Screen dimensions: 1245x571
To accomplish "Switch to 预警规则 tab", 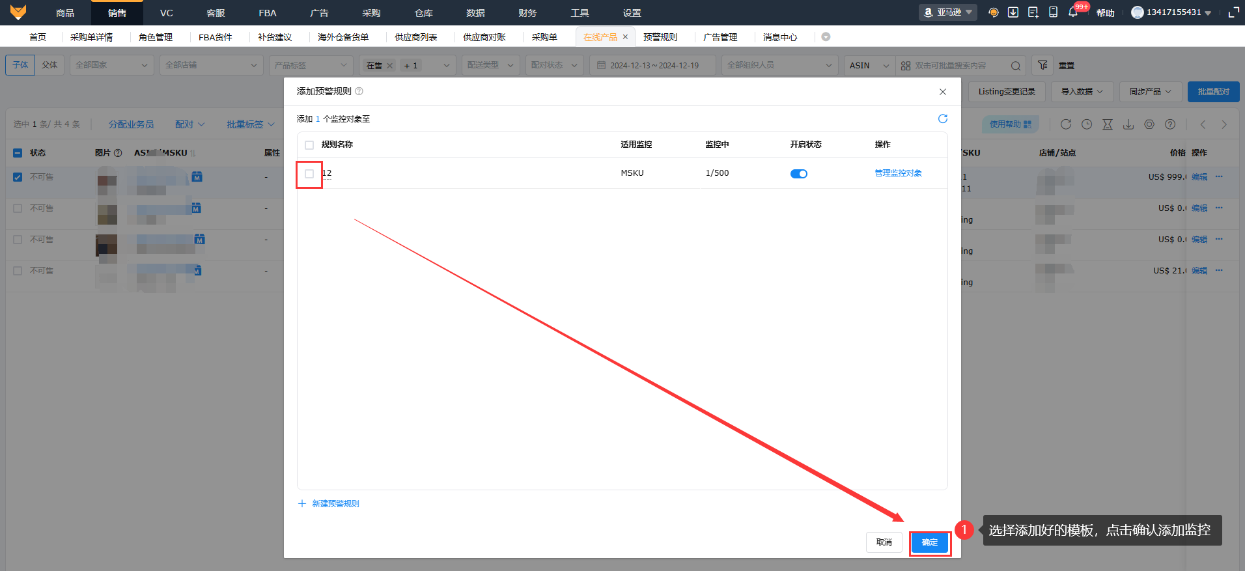I will click(660, 37).
